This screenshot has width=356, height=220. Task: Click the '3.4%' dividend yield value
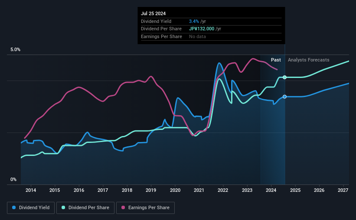click(x=194, y=21)
